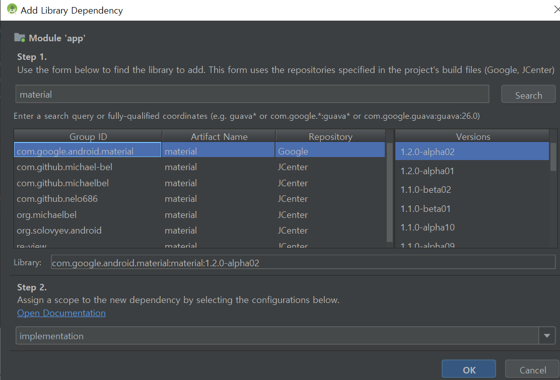Choose version 1.1.0-beta01
560x380 pixels.
(472, 208)
